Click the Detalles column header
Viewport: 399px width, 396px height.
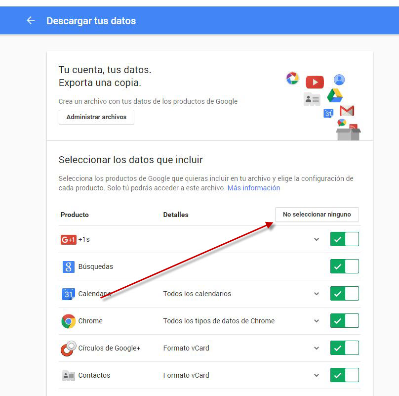176,215
